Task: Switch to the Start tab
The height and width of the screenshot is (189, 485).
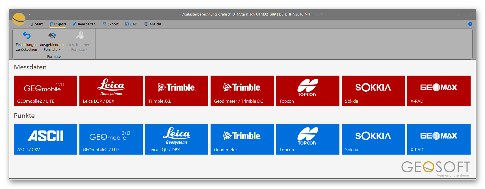Action: click(37, 24)
